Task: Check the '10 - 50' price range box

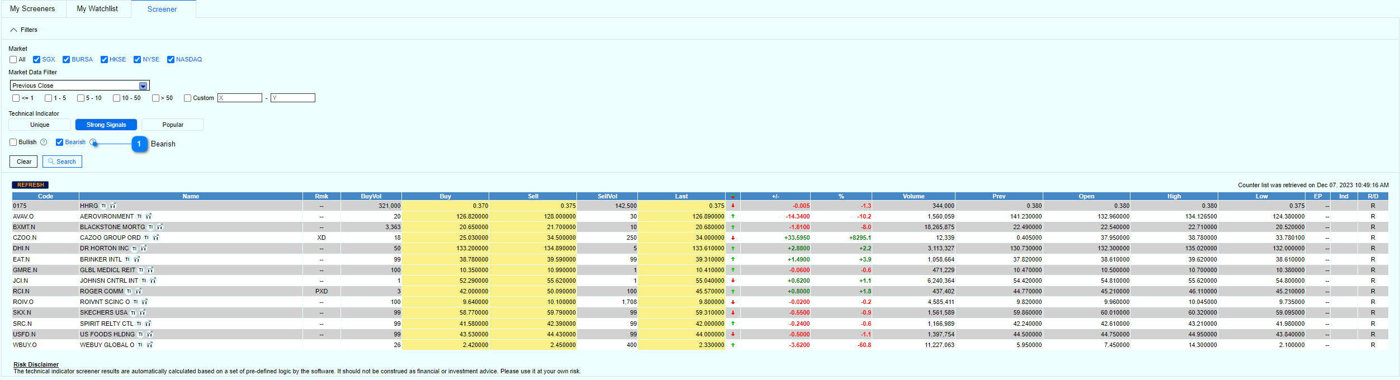Action: point(116,98)
